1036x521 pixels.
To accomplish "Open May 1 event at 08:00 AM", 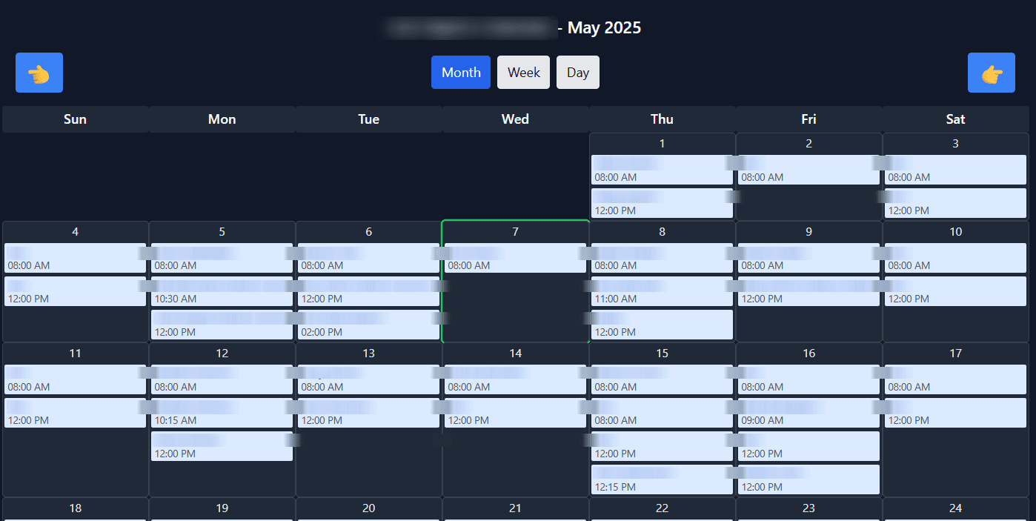I will coord(662,170).
